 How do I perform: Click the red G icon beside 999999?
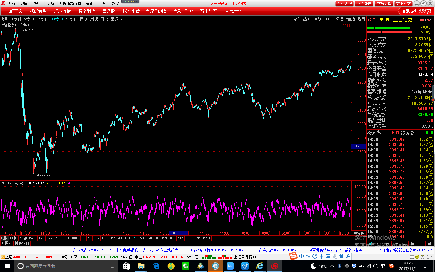[x=369, y=20]
